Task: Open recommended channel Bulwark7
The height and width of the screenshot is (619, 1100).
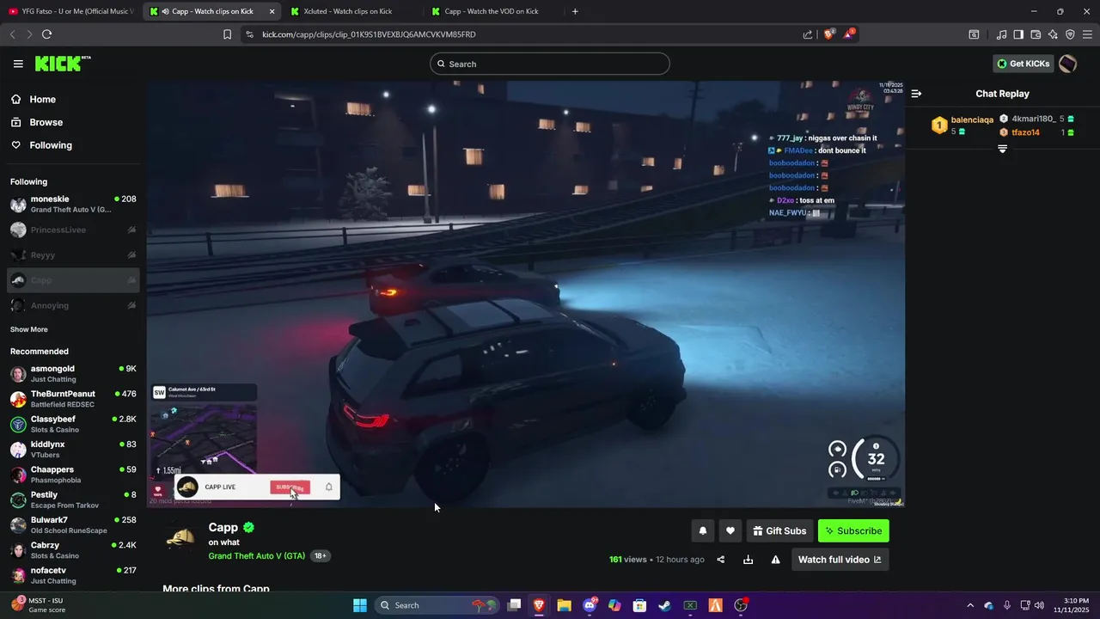Action: click(73, 525)
